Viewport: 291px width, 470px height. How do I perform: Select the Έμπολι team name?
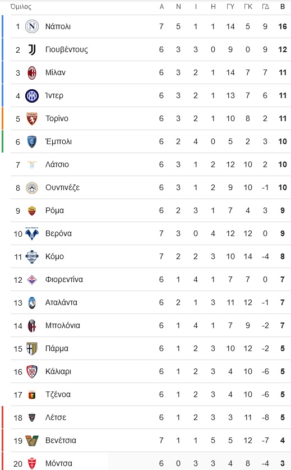58,141
